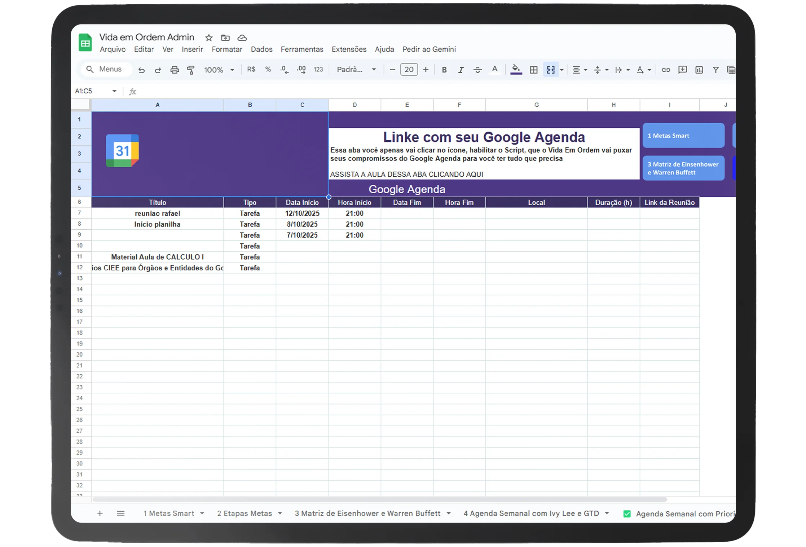Click the undo arrow icon
The image size is (806, 547).
pos(141,70)
